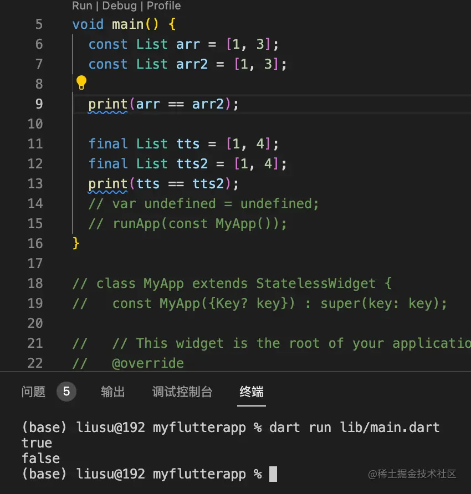The height and width of the screenshot is (494, 471).
Task: Click 'arr2' variable on line 7
Action: pyautogui.click(x=192, y=64)
